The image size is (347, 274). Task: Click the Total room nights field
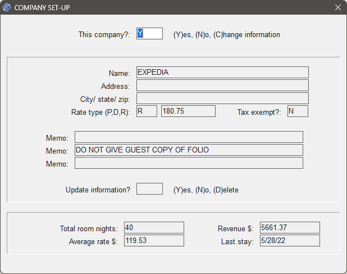pos(154,228)
